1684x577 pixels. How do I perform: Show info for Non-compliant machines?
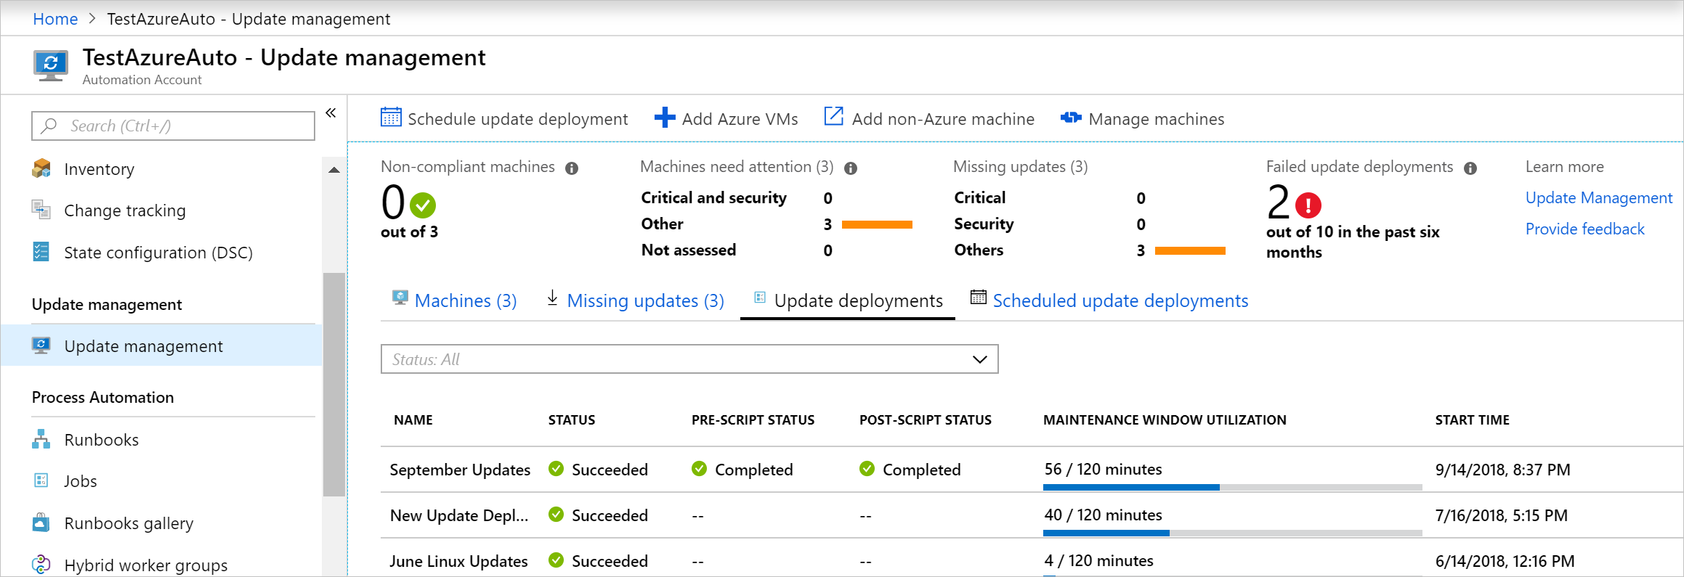click(x=572, y=168)
